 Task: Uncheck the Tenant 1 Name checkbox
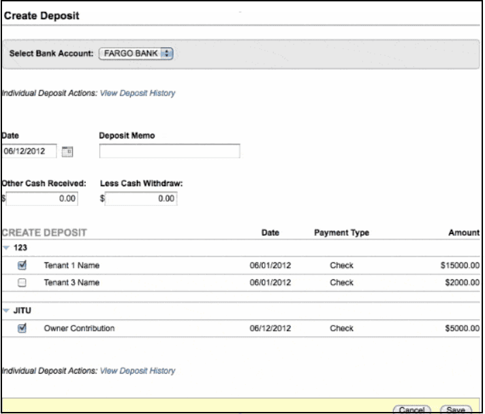(x=22, y=265)
